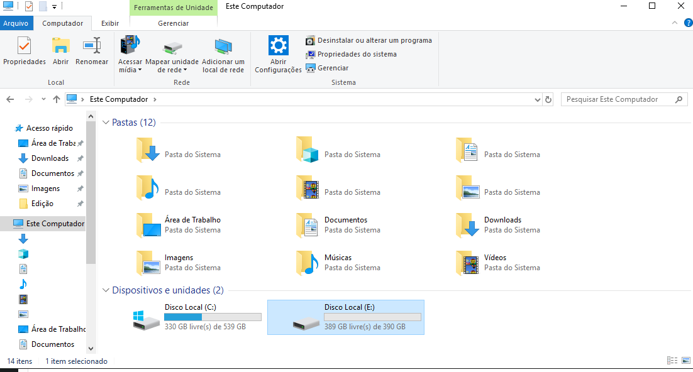
Task: Collapse the Dispositivos e unidades (2) group
Action: click(x=106, y=290)
